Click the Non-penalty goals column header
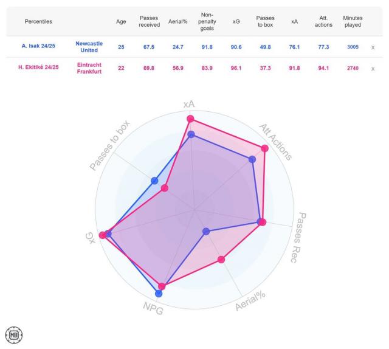 point(207,21)
